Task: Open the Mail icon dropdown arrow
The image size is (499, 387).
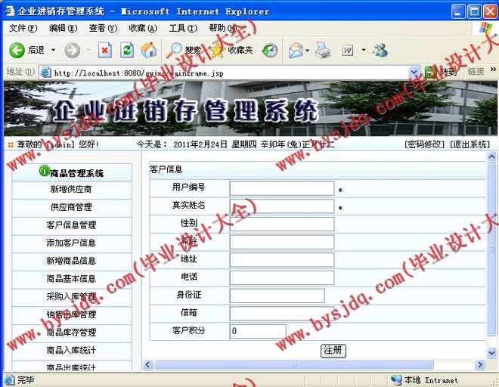Action: click(308, 50)
